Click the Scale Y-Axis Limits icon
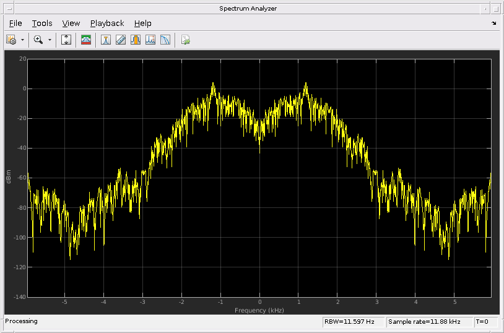The width and height of the screenshot is (504, 333). 67,40
